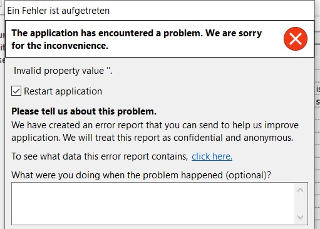
Task: Click the 'Ein Fehler ist aufgetreten' title bar
Action: pyautogui.click(x=160, y=11)
